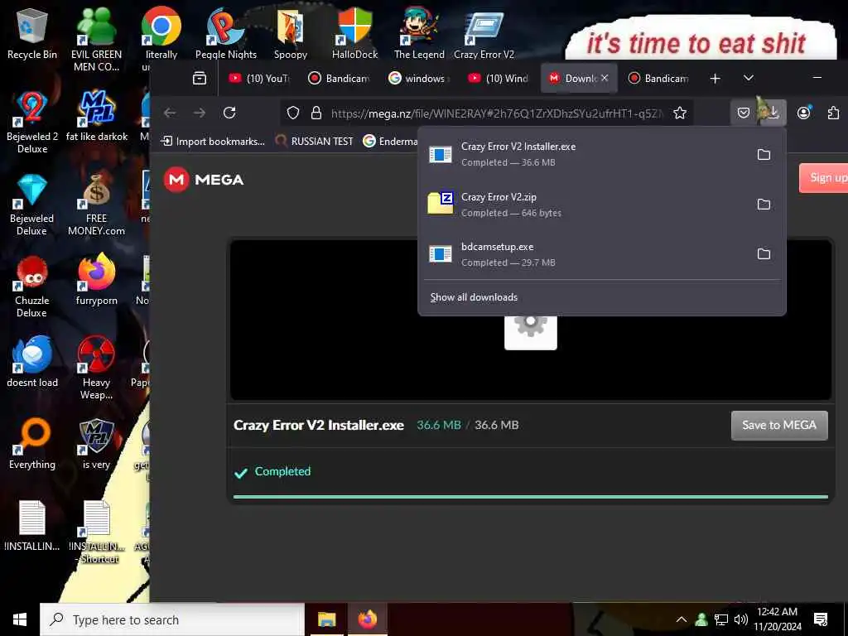Expand hidden system tray icons chevron
848x636 pixels.
pos(682,619)
